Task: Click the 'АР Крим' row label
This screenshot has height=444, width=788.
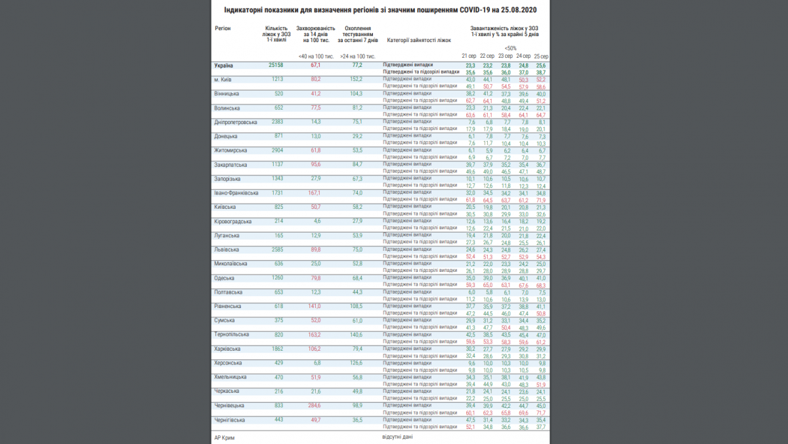Action: pyautogui.click(x=225, y=437)
